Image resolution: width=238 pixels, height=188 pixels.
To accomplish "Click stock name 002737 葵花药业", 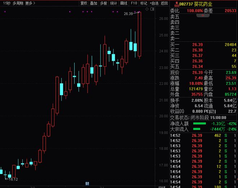I will click(x=196, y=4).
